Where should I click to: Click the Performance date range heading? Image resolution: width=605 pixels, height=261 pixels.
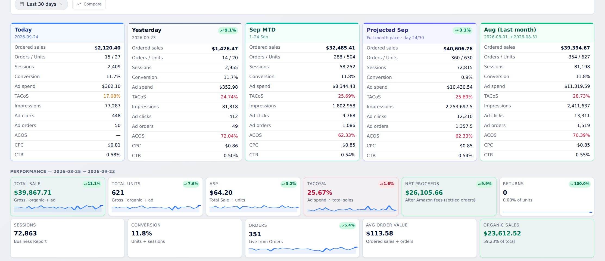click(63, 172)
